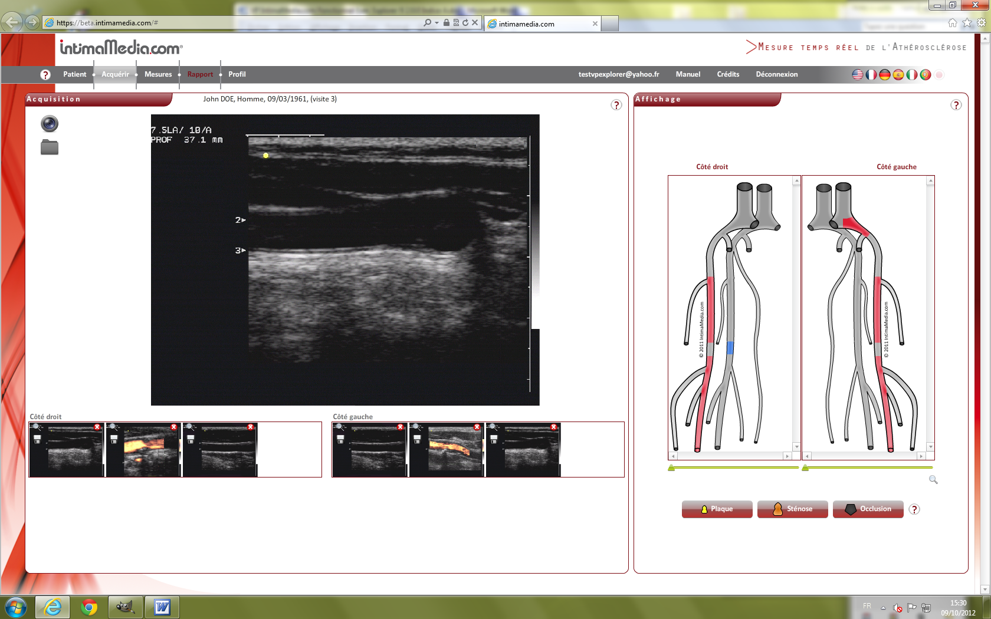Viewport: 991px width, 619px height.
Task: Delete the first Côté droit thumbnail
Action: tap(97, 427)
